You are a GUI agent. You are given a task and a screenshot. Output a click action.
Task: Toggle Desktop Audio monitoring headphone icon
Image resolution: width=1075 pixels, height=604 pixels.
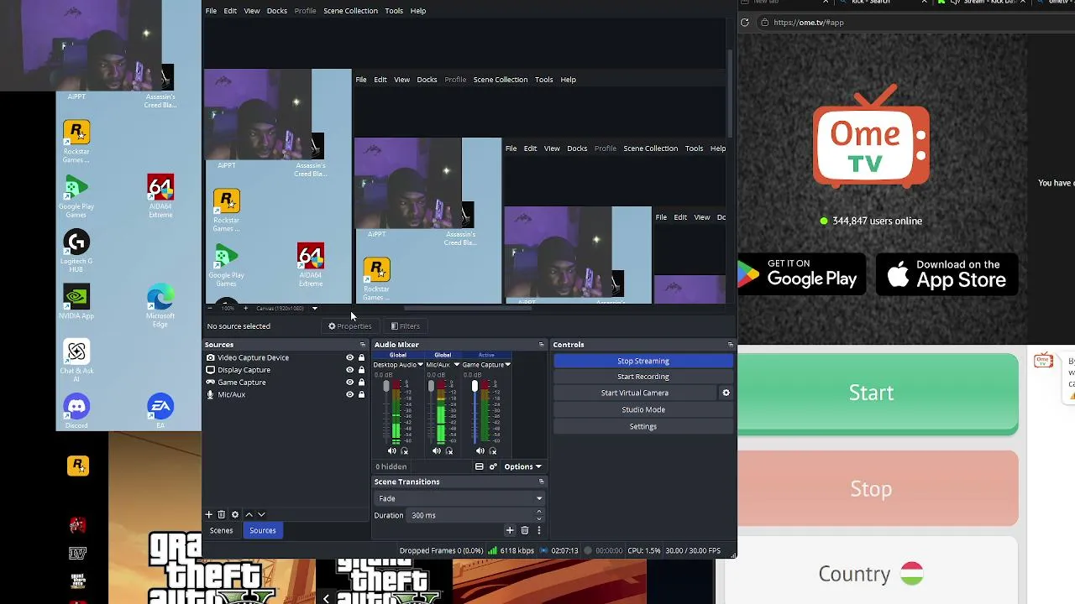(x=405, y=451)
